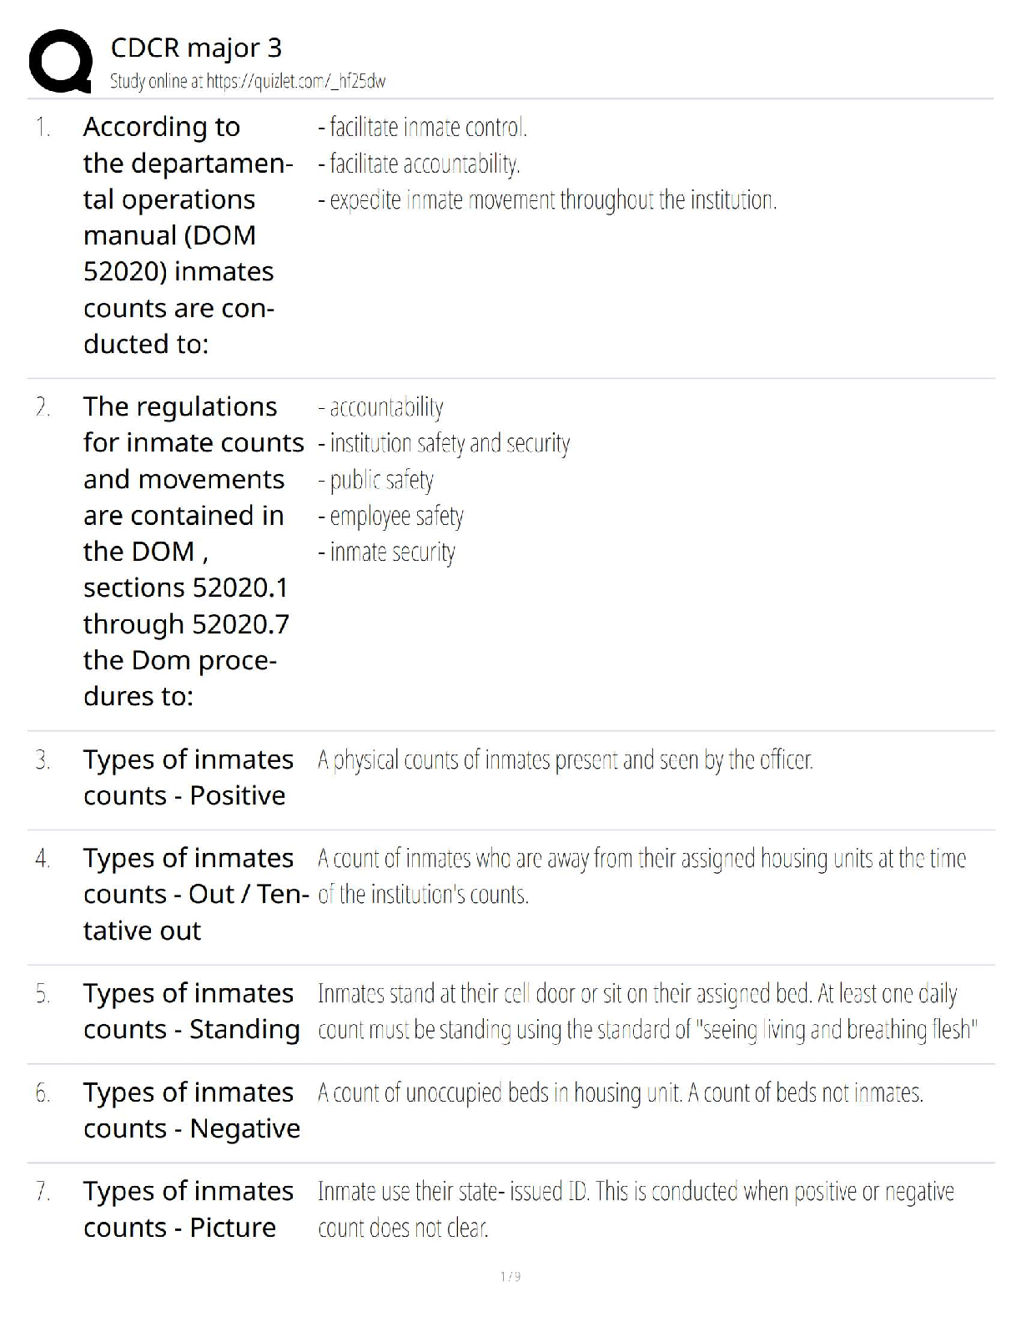Viewport: 1021px width, 1322px height.
Task: Click the 1 / 9 page indicator
Action: pyautogui.click(x=510, y=1276)
